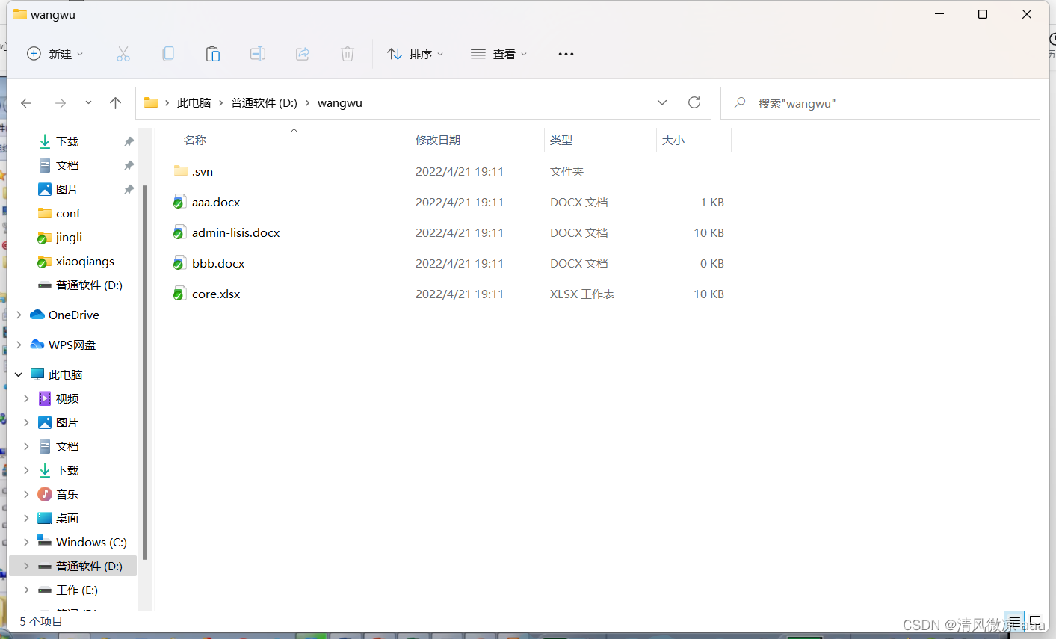1056x639 pixels.
Task: Click the search wangwu input field
Action: pos(880,103)
